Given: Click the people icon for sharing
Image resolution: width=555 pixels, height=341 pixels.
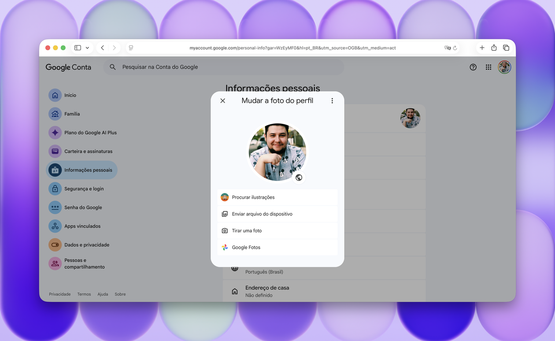Looking at the screenshot, I should [55, 264].
